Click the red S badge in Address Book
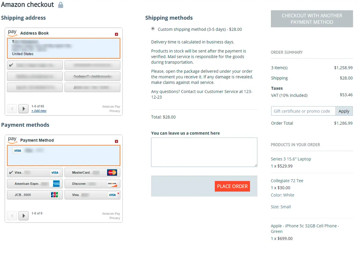The image size is (358, 269). click(116, 34)
